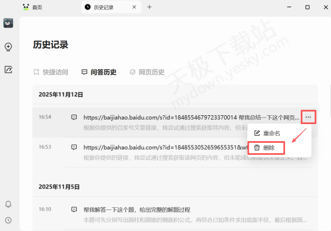331x231 pixels.
Task: Open the compose note icon in the sidebar
Action: (8, 69)
